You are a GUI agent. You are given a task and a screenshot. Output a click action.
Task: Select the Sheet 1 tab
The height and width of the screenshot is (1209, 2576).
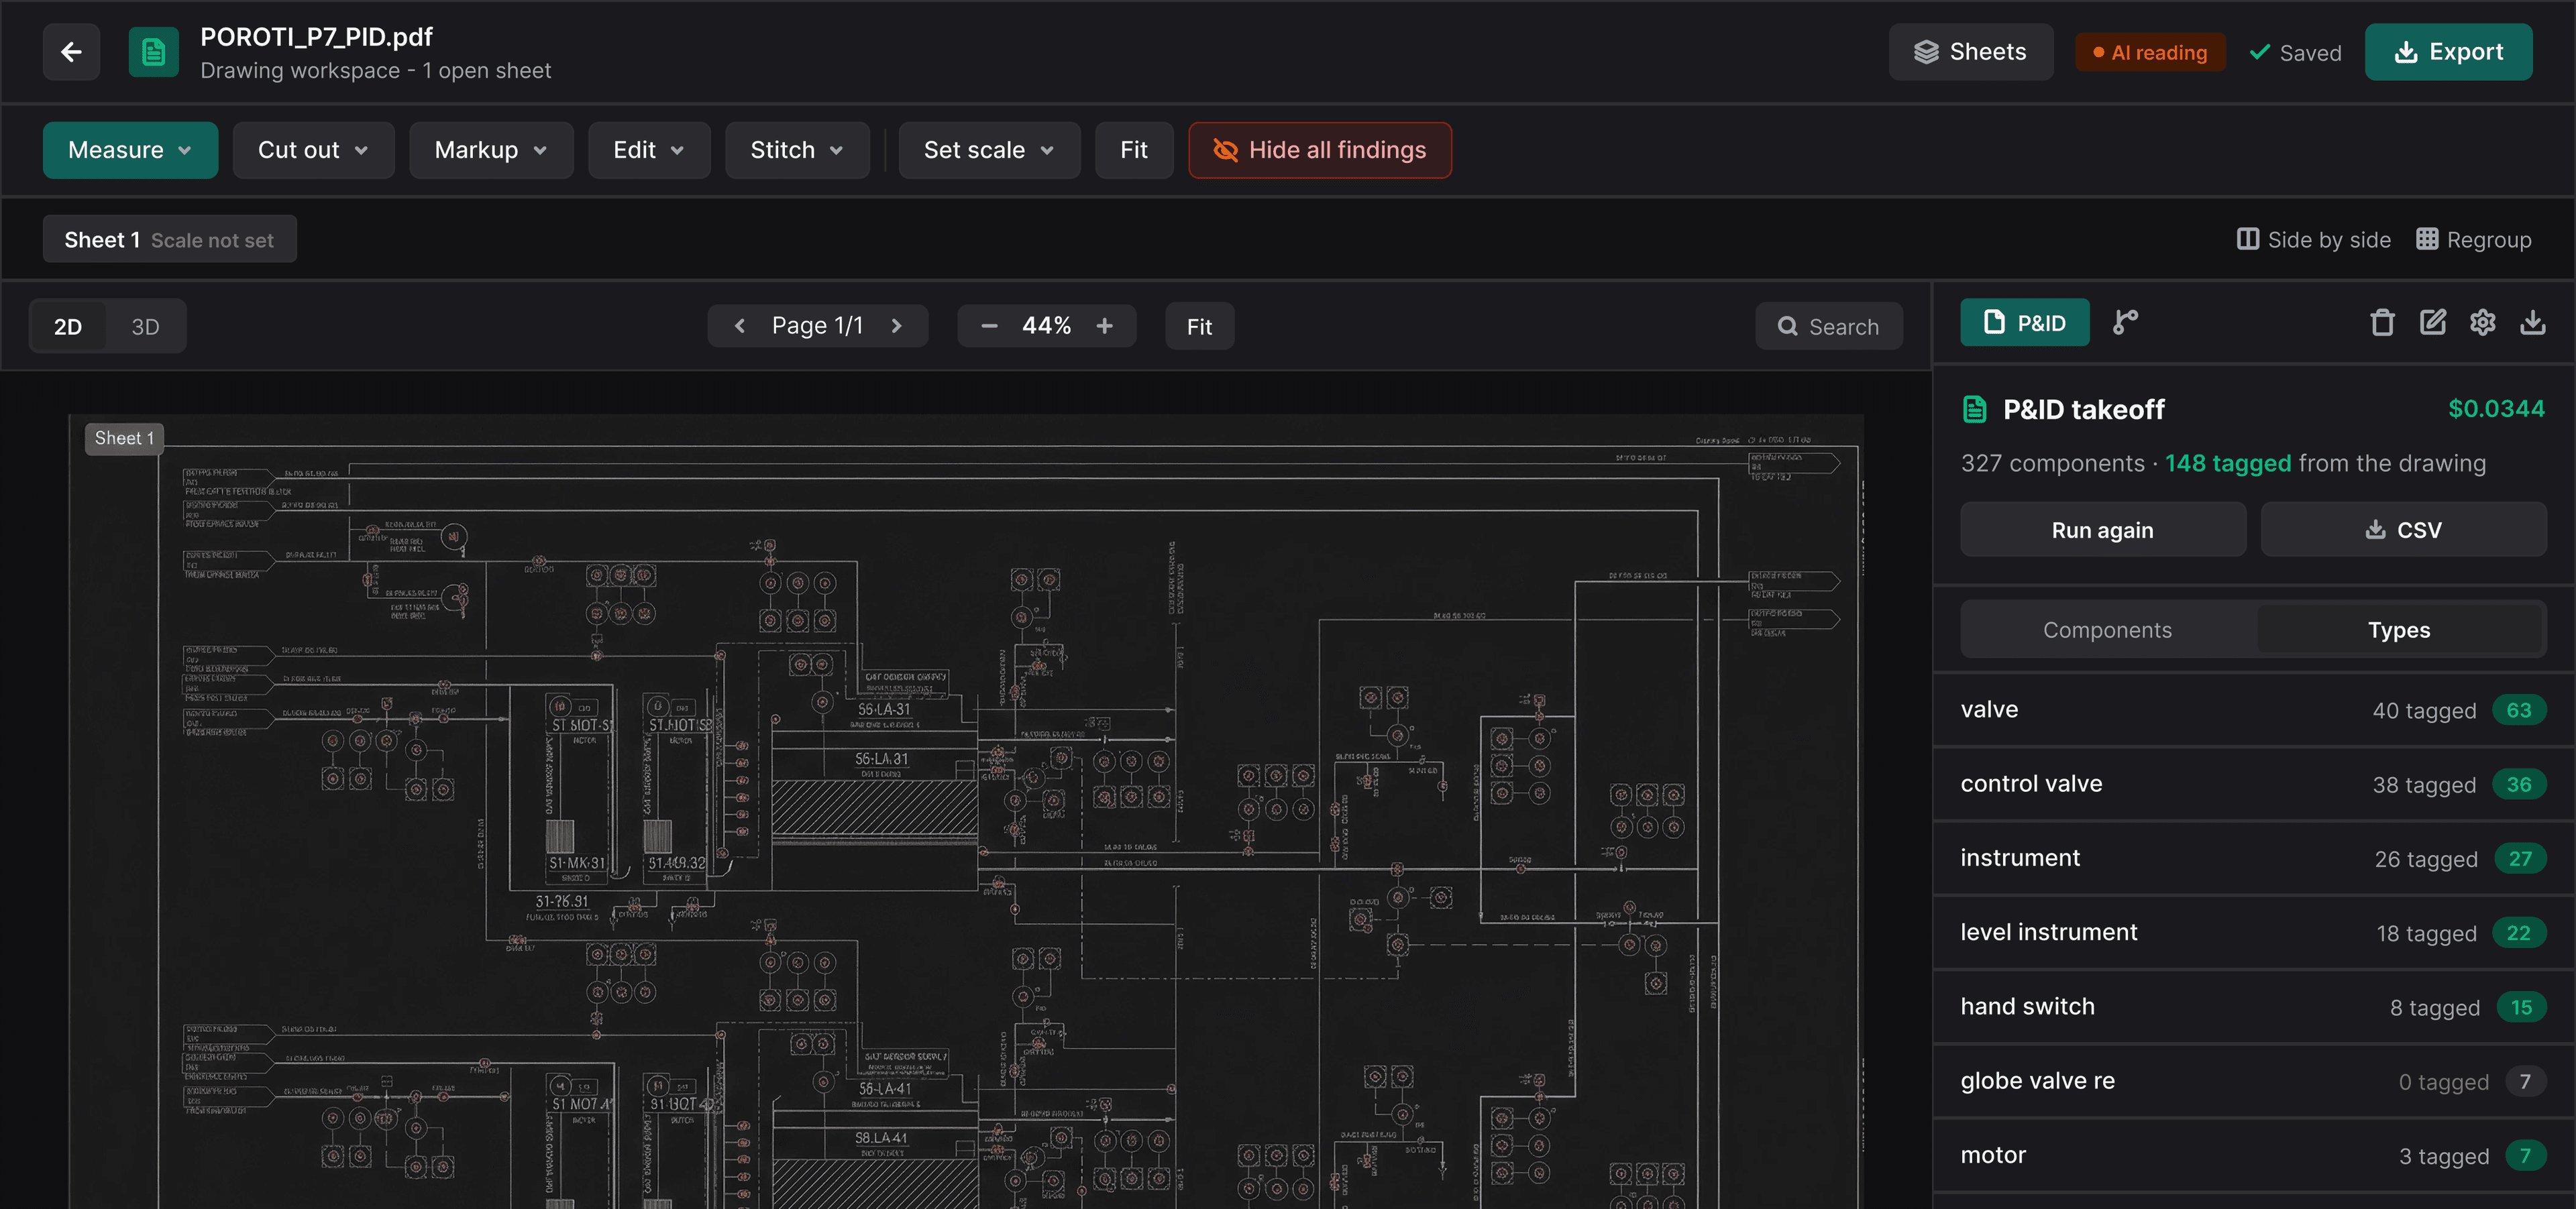169,240
